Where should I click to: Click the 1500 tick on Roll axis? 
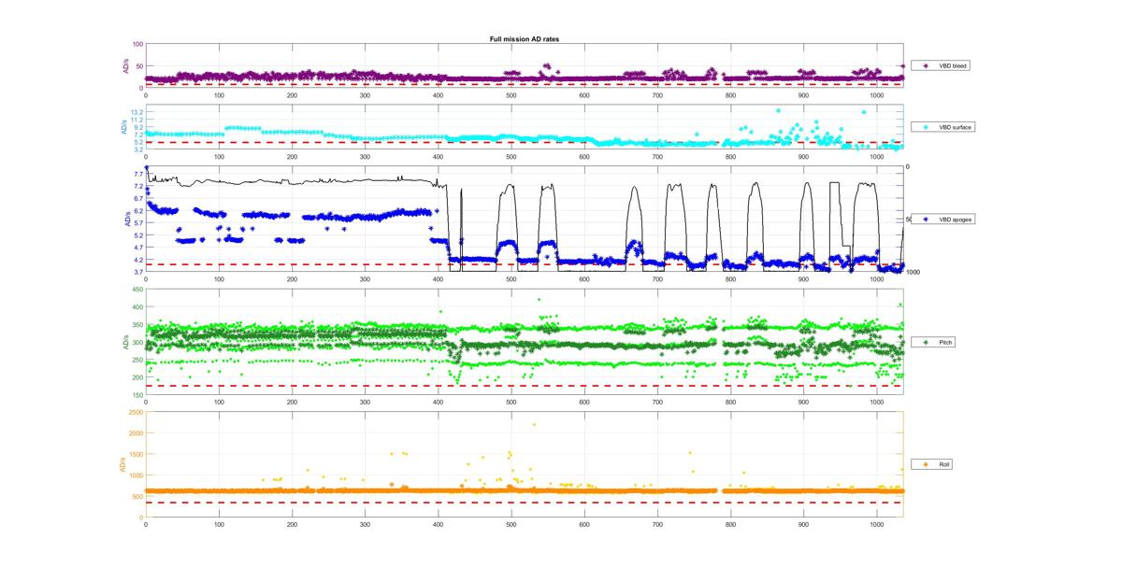tap(136, 454)
